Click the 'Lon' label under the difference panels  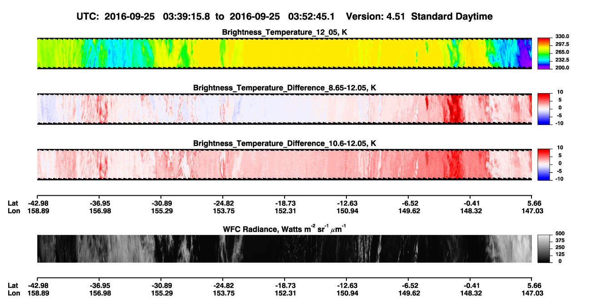[x=14, y=211]
